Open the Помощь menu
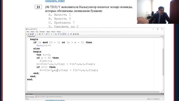This screenshot has width=179, height=101. click(x=59, y=32)
